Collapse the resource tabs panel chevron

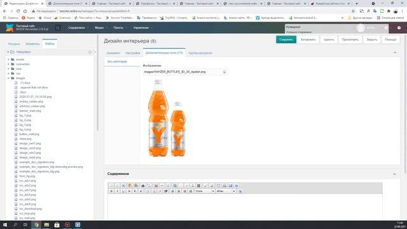(395, 53)
